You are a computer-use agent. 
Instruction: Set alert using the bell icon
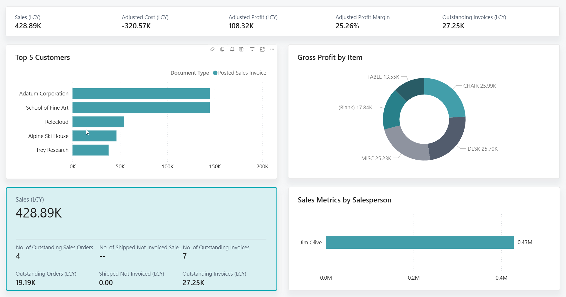(232, 49)
